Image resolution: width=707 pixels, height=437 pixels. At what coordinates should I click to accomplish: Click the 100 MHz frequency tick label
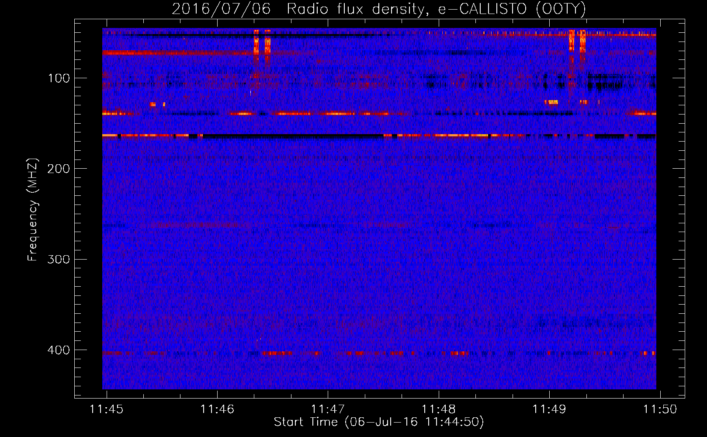[x=59, y=79]
